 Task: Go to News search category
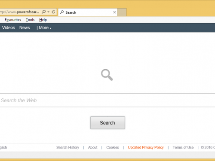[25, 27]
